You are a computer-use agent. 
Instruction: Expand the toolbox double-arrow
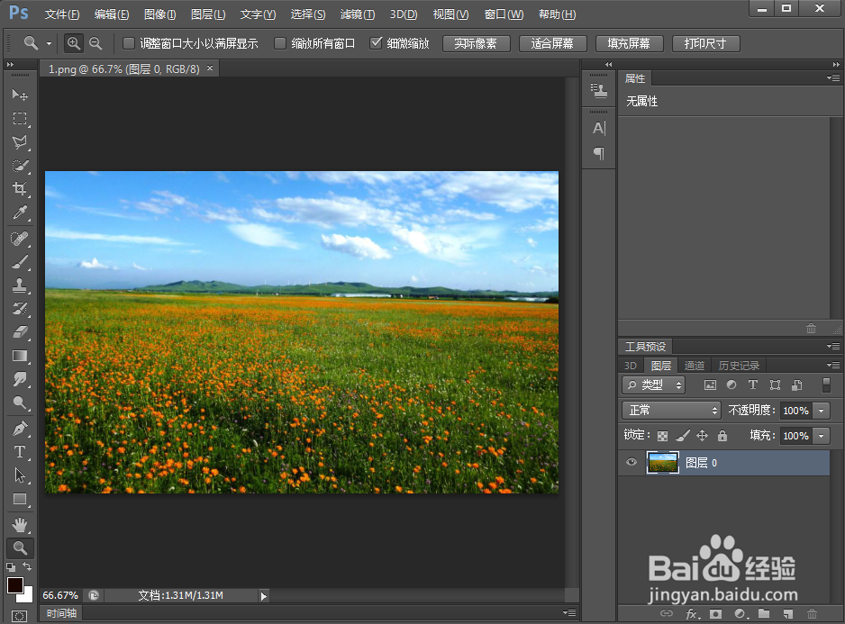(10, 65)
